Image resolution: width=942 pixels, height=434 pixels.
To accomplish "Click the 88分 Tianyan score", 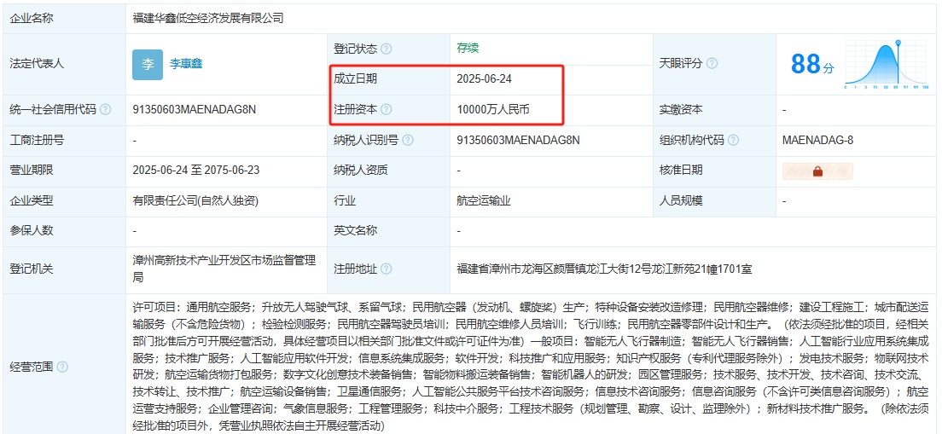I will [812, 64].
